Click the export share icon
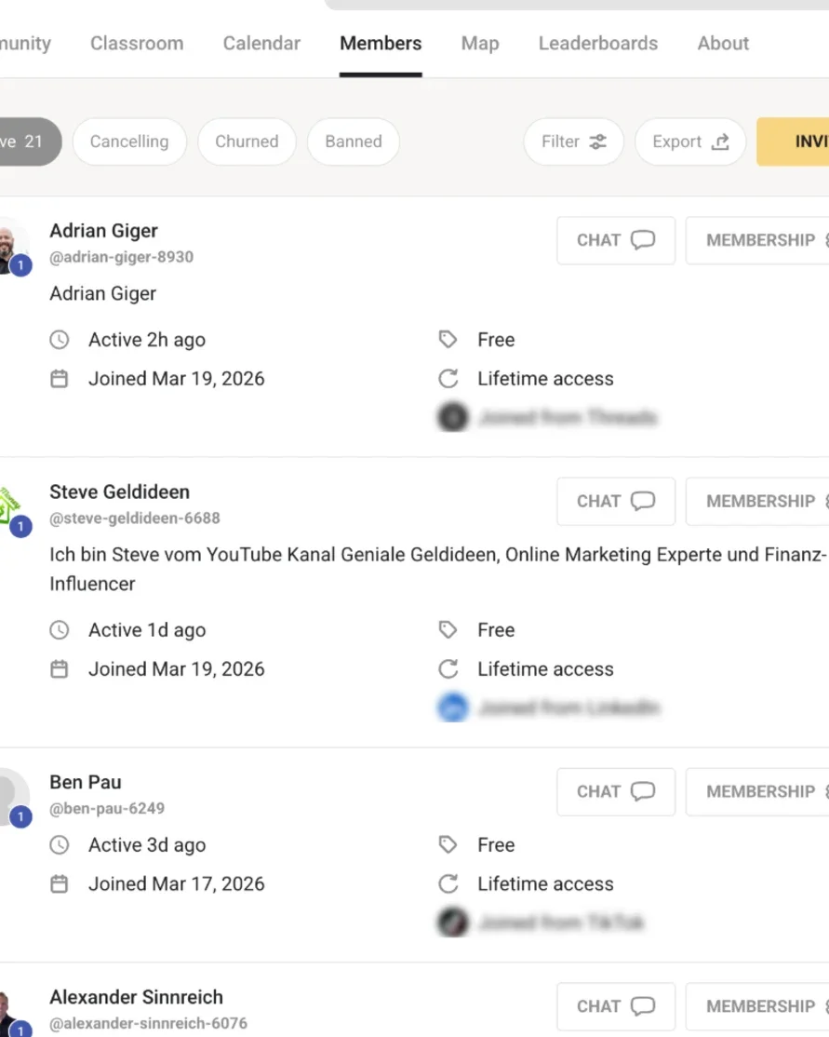This screenshot has height=1037, width=829. [720, 141]
